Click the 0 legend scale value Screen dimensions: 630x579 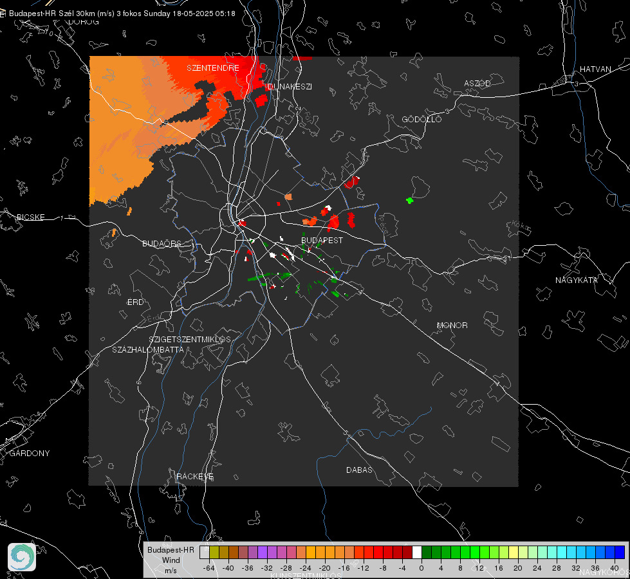tap(421, 568)
